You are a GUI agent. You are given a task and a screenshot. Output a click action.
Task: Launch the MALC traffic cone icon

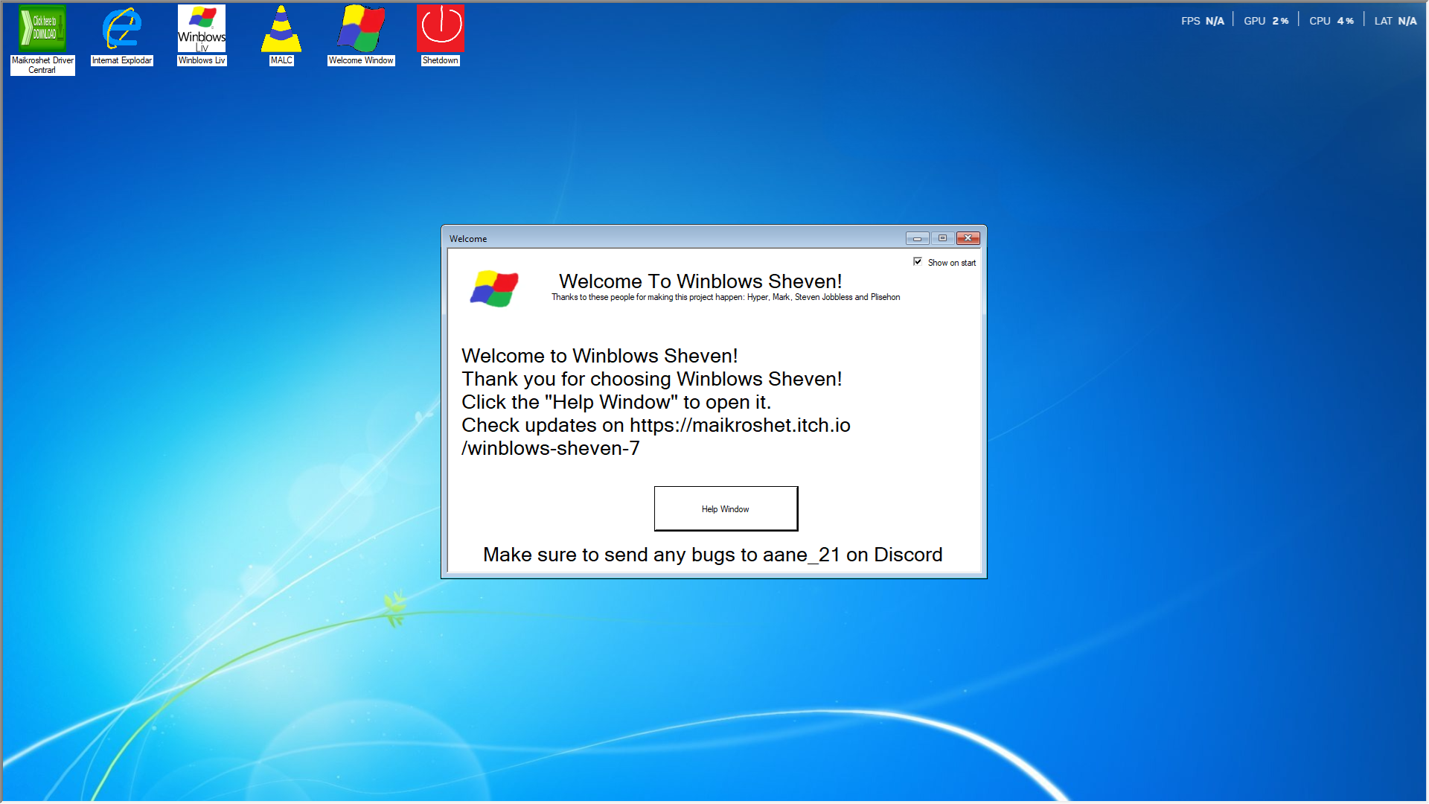coord(281,29)
